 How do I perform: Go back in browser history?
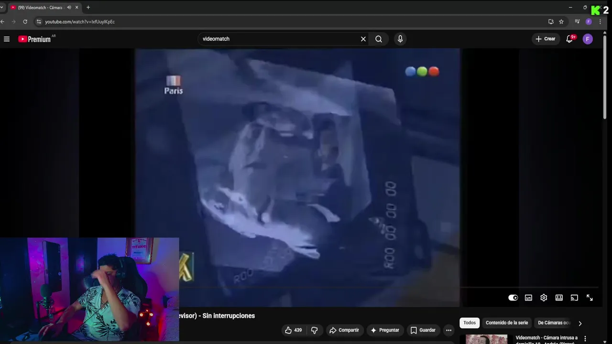click(2, 21)
